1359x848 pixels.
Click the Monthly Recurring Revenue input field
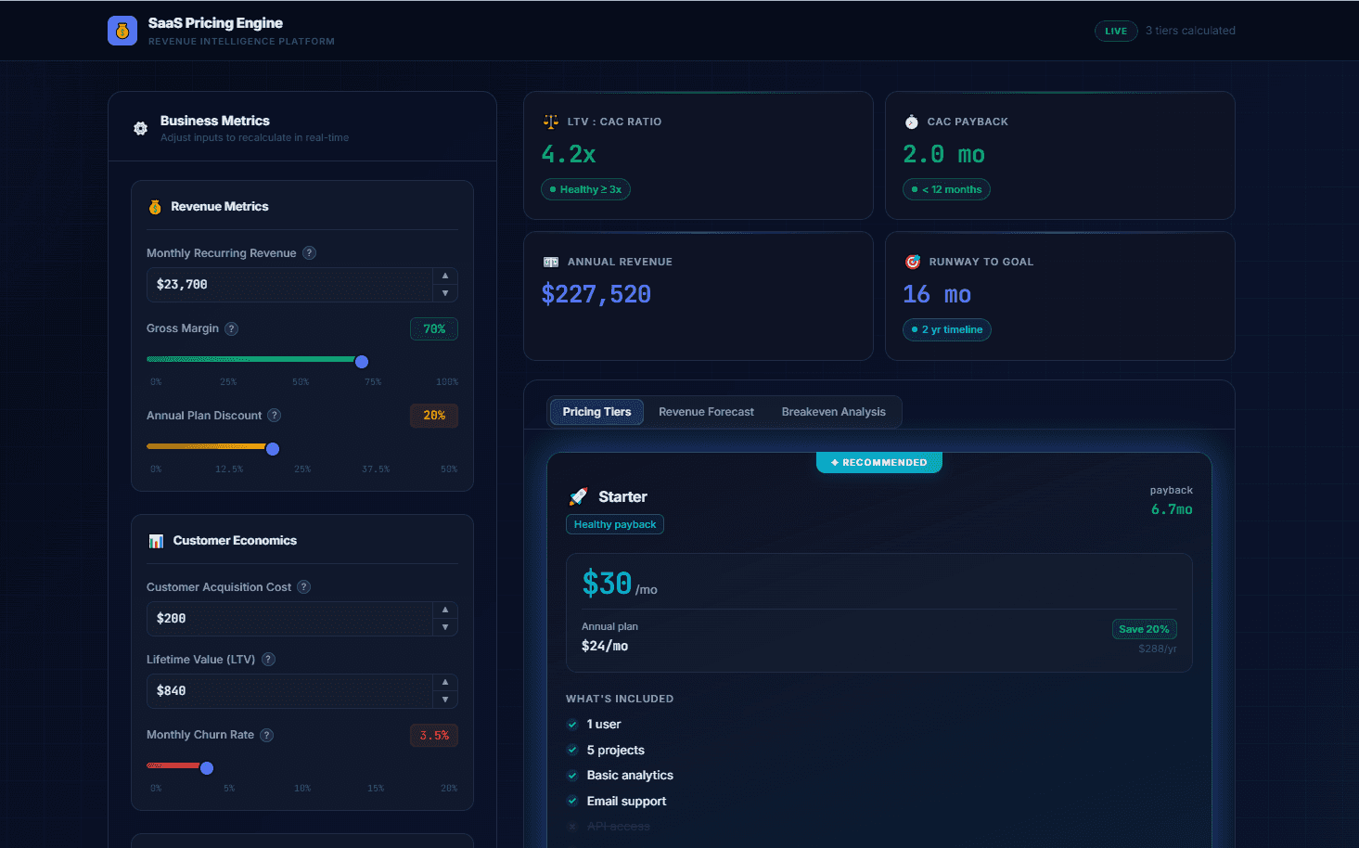tap(289, 285)
